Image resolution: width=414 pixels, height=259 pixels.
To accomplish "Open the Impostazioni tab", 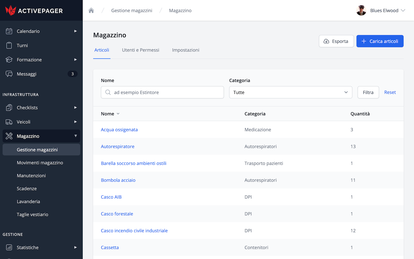I will click(x=186, y=50).
